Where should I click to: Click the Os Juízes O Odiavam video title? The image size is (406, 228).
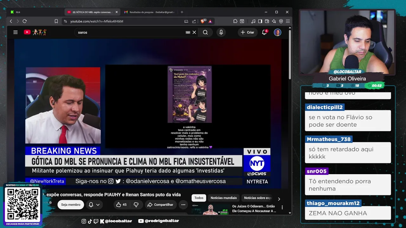pos(253,208)
